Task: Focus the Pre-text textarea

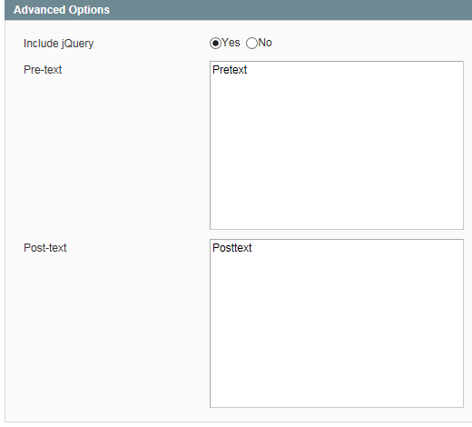Action: point(337,145)
